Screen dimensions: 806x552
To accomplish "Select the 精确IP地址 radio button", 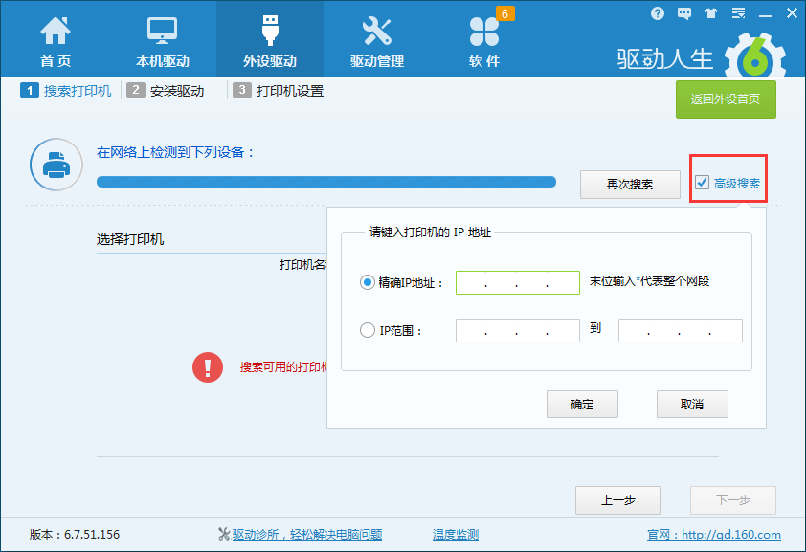I will pos(367,282).
